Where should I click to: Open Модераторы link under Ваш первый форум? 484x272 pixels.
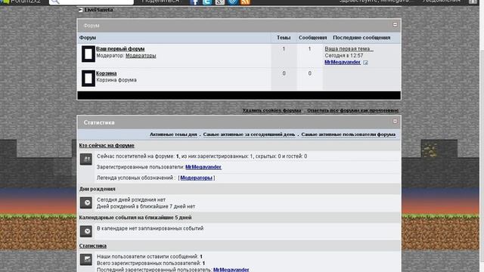[x=141, y=55]
